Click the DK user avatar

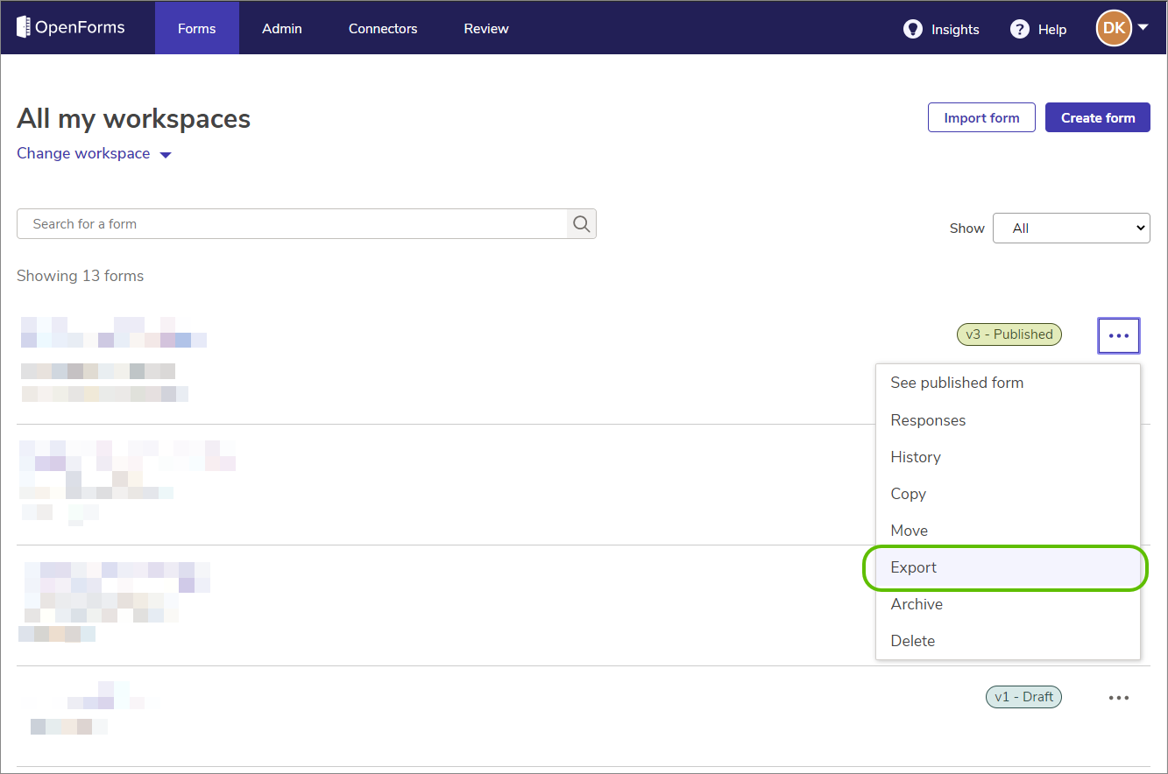click(1113, 27)
